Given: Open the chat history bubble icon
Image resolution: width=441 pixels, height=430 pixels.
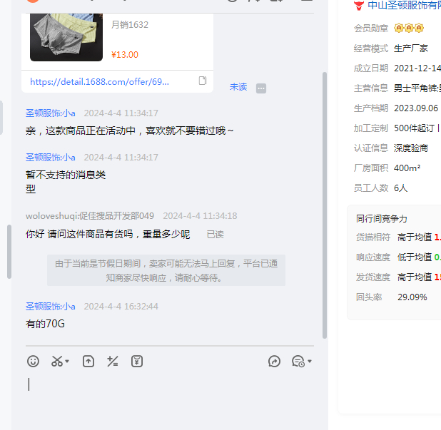Looking at the screenshot, I should click(x=298, y=362).
